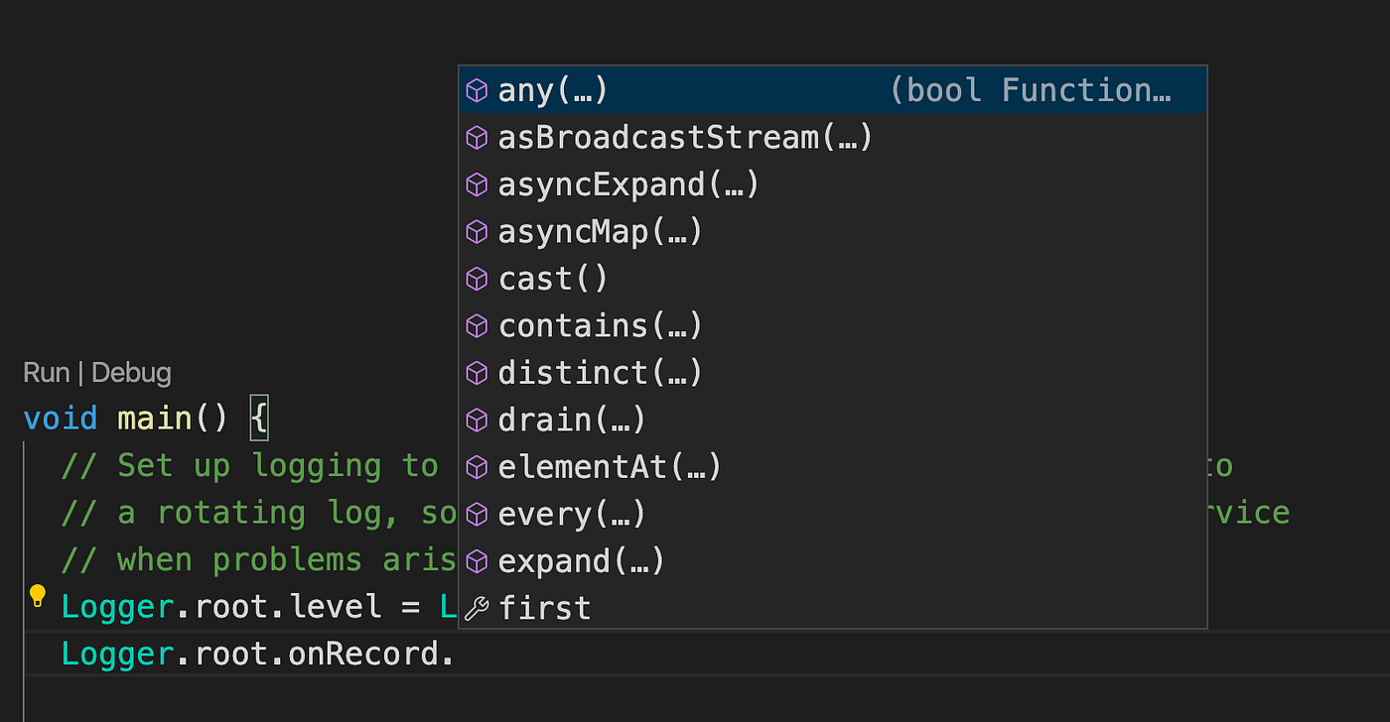This screenshot has height=722, width=1390.
Task: Click the Debug code lens link
Action: tap(131, 373)
